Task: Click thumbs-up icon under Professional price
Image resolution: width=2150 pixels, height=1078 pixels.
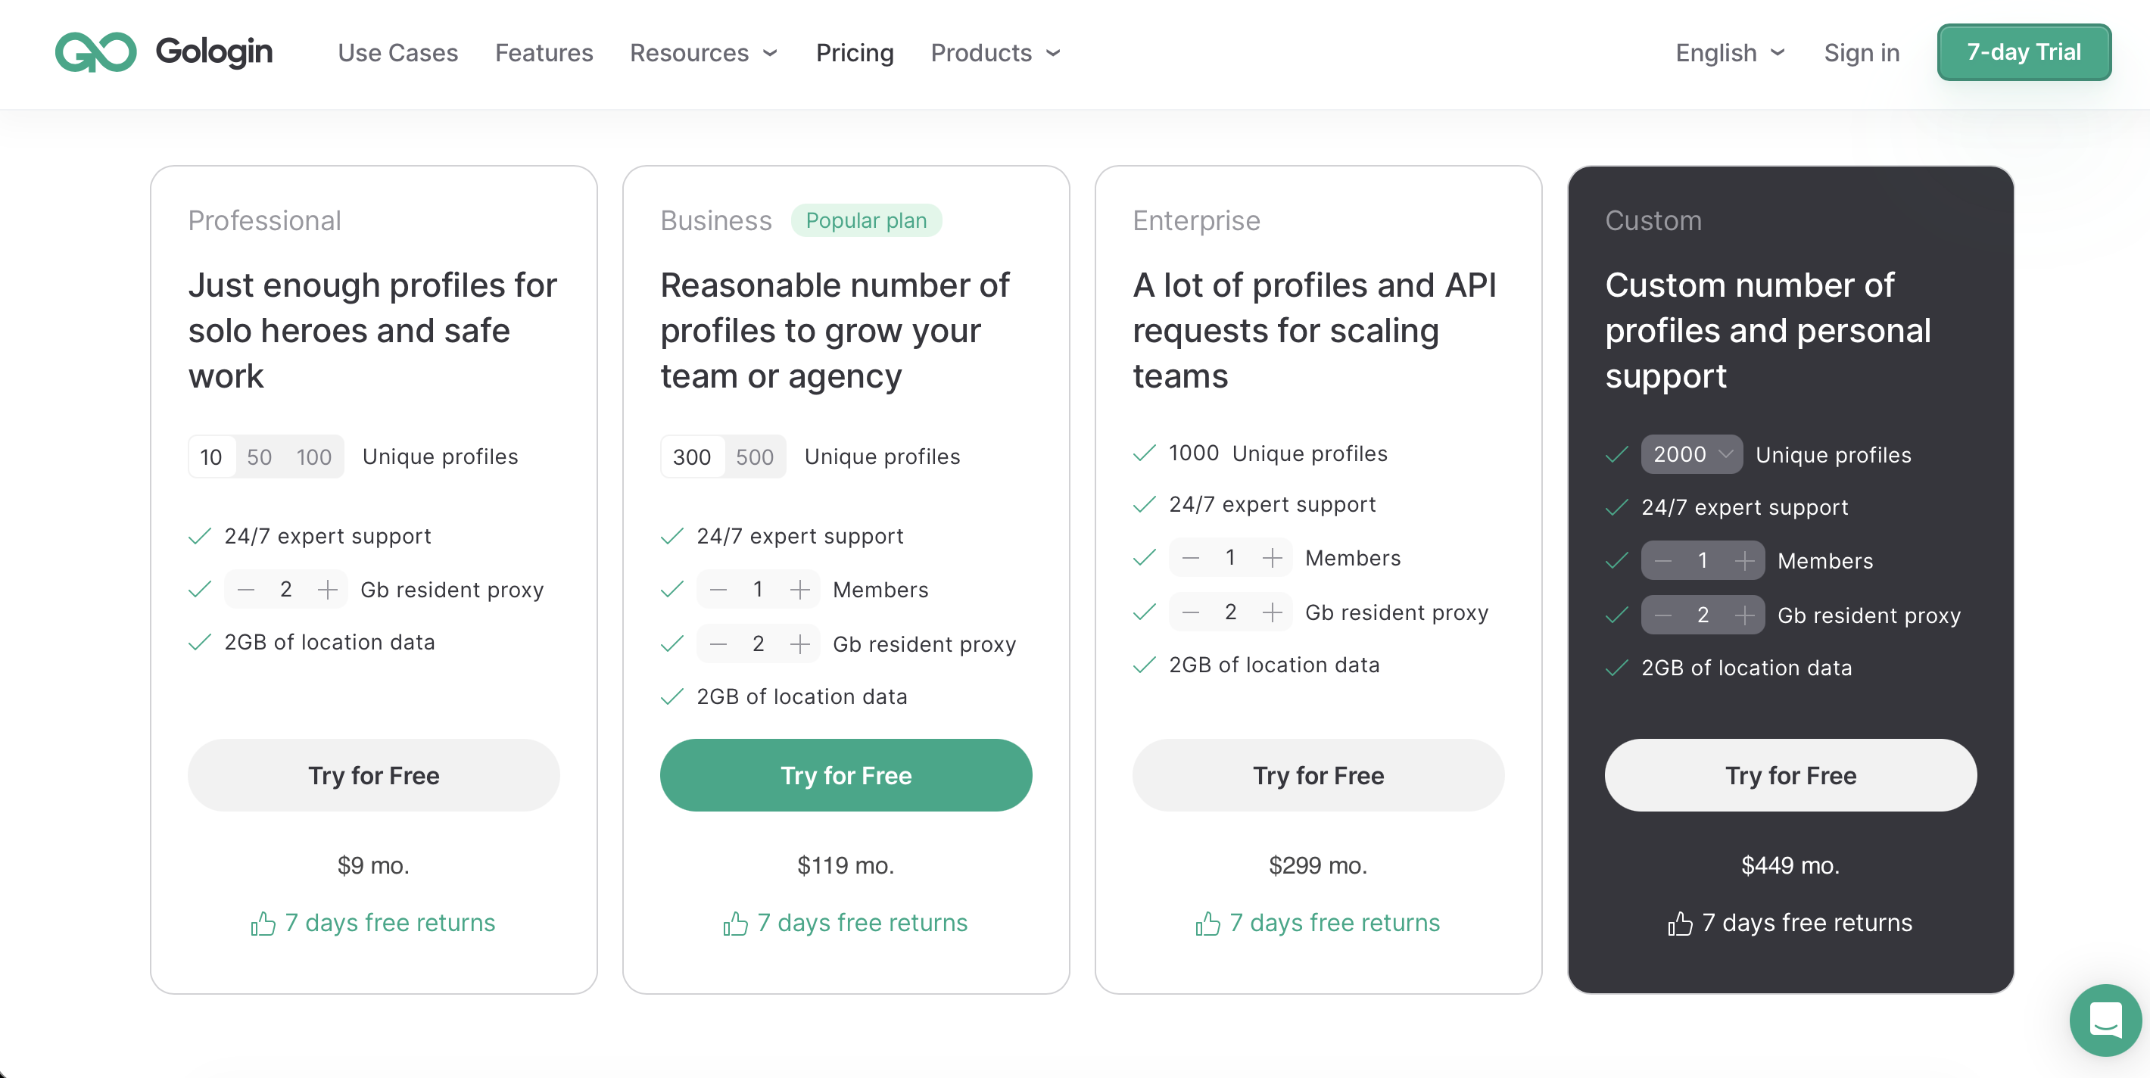Action: pyautogui.click(x=263, y=924)
